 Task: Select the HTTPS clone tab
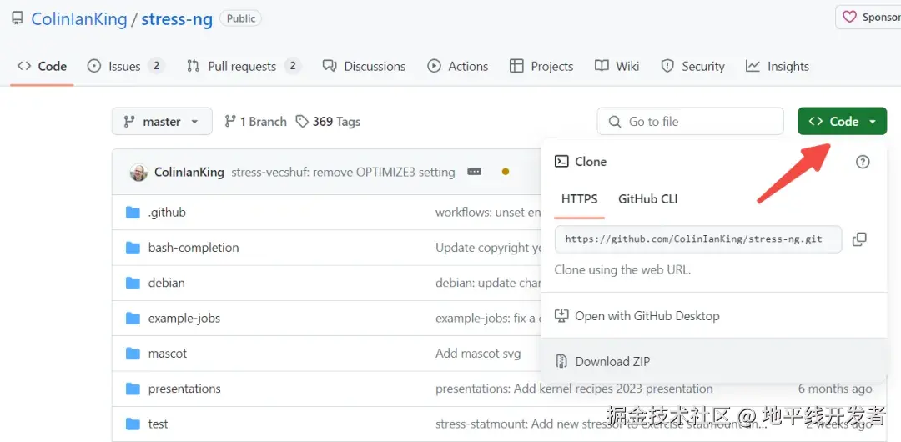[x=579, y=198]
